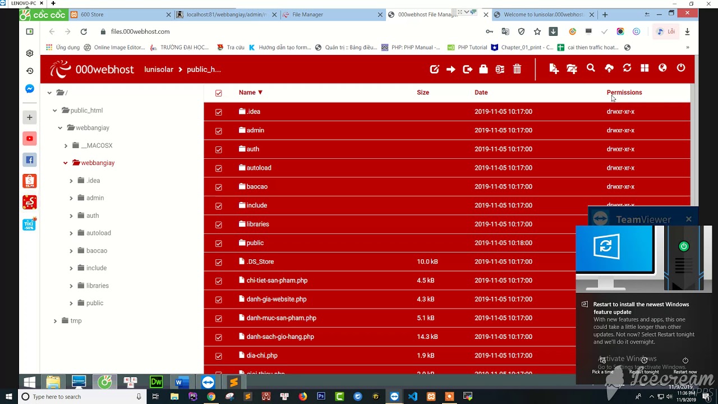Open Windows Start menu

[8, 396]
